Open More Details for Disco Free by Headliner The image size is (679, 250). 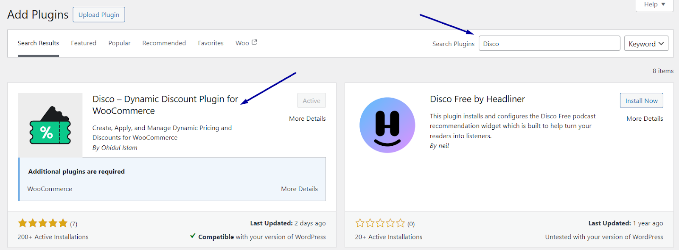(x=645, y=119)
